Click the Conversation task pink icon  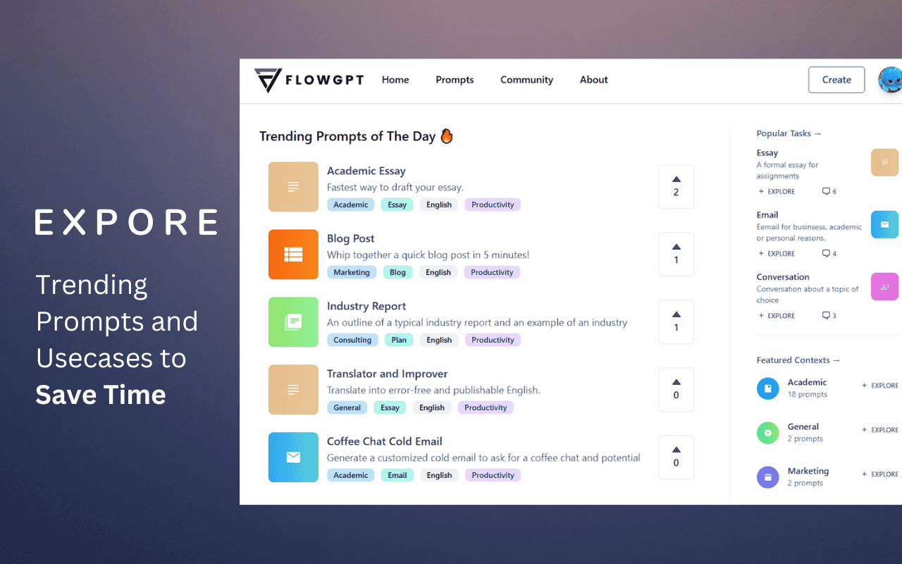[x=885, y=287]
